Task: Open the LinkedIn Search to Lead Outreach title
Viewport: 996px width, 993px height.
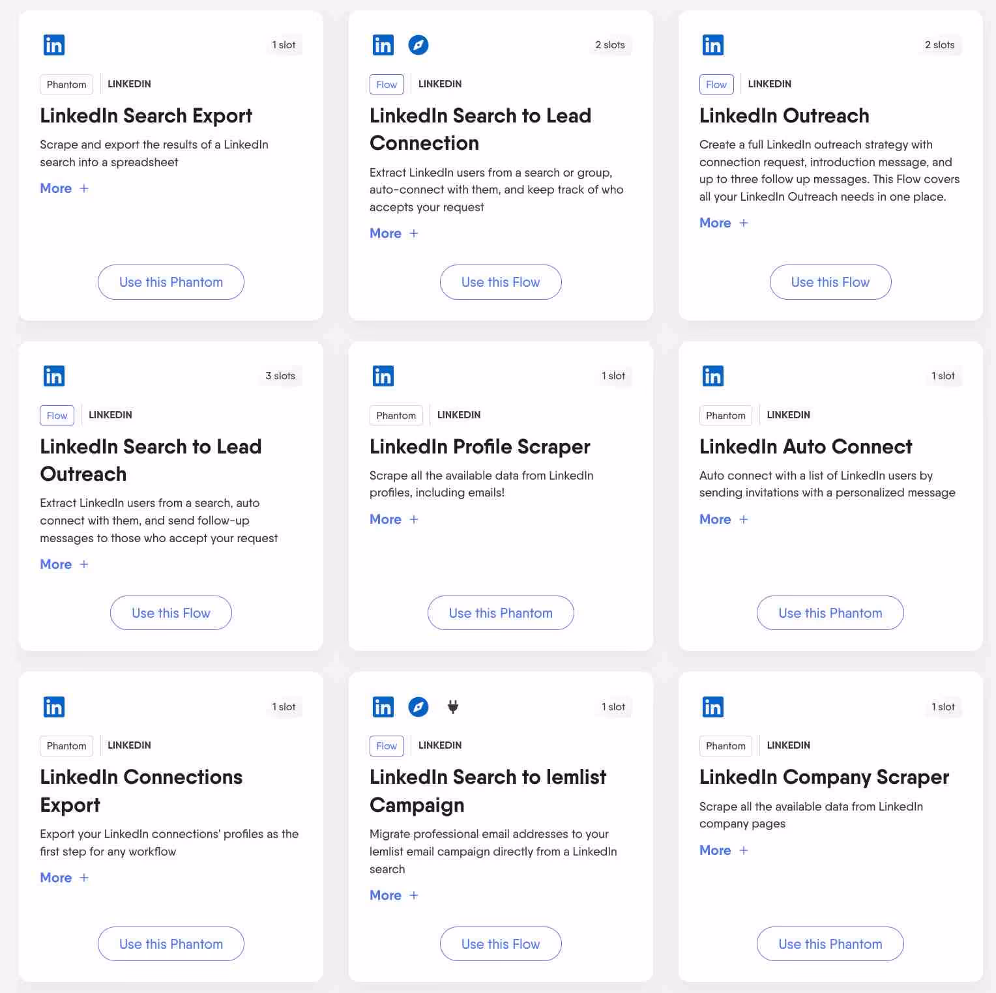Action: [151, 460]
